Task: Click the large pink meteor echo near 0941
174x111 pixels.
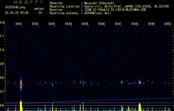Action: coord(21,85)
